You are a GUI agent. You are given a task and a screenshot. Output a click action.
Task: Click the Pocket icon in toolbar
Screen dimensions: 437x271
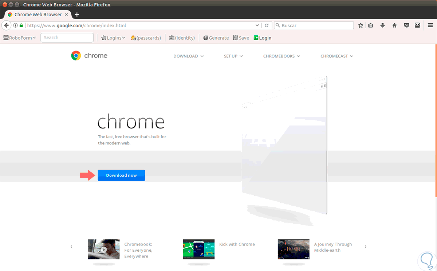(406, 25)
